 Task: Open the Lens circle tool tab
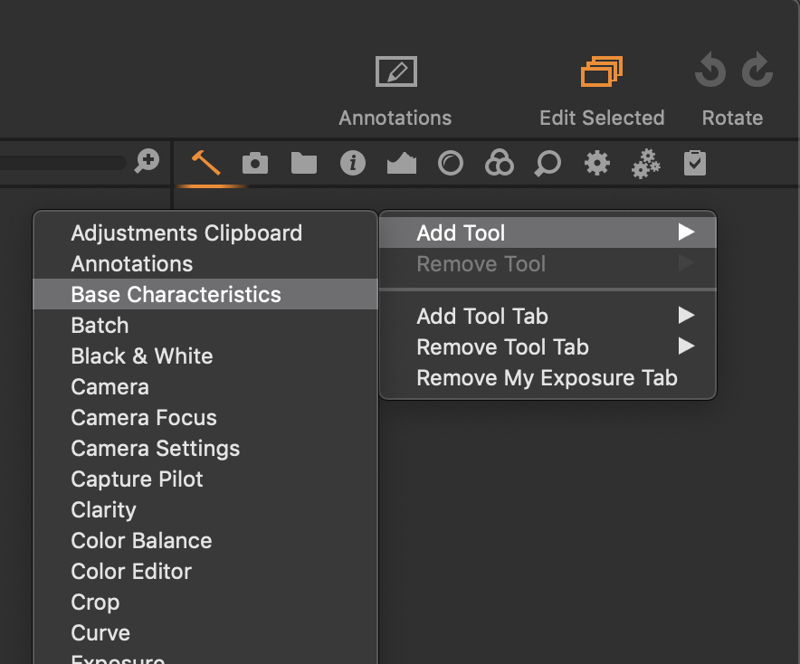(x=450, y=163)
